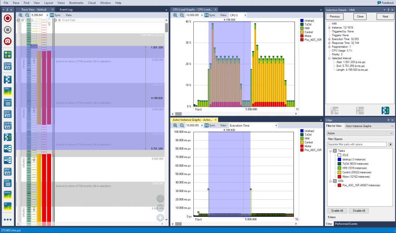The image size is (396, 233).
Task: Toggle the Pos_ADC_ISR filter checkbox
Action: [x=339, y=185]
